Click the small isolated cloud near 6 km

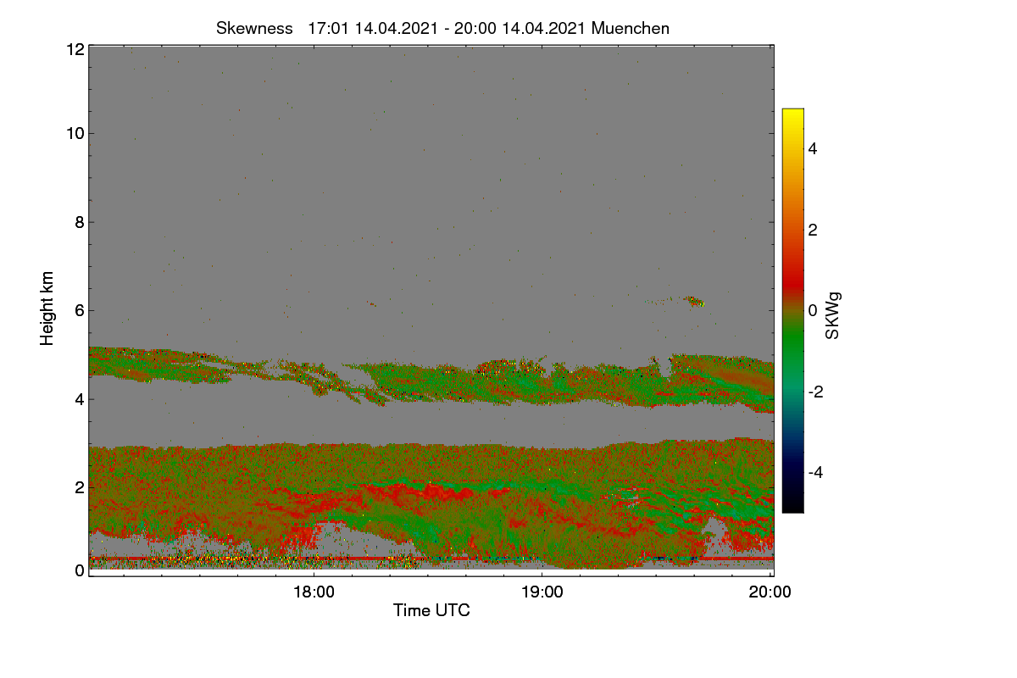click(x=693, y=301)
